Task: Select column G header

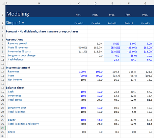Action: pyautogui.click(x=145, y=4)
